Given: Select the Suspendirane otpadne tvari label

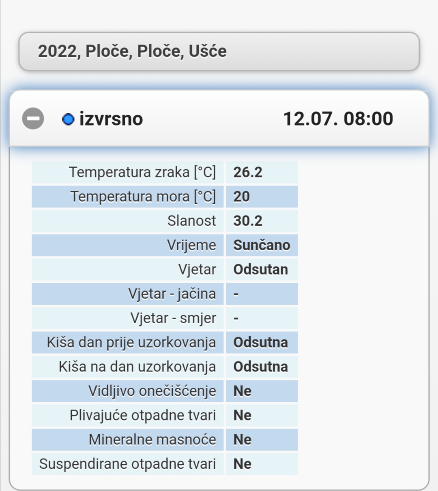Looking at the screenshot, I should pyautogui.click(x=127, y=464).
